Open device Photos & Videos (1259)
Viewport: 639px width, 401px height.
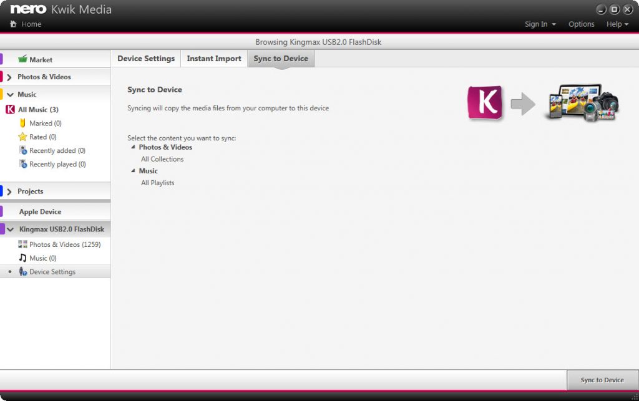point(65,244)
